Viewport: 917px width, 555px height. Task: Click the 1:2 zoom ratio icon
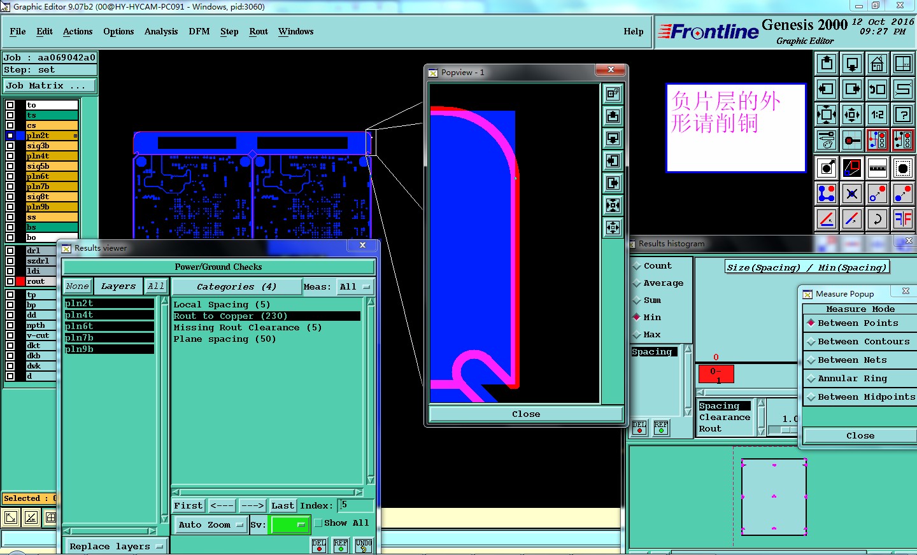[878, 115]
